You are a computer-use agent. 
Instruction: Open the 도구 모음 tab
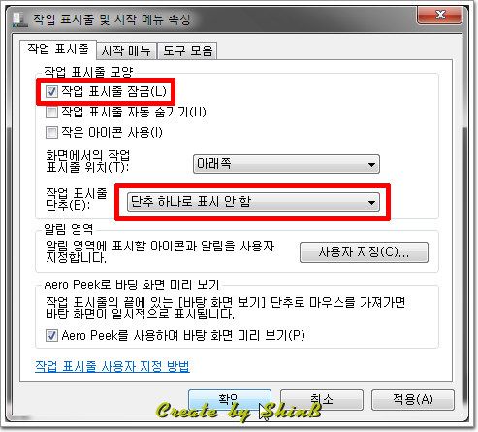coord(187,51)
